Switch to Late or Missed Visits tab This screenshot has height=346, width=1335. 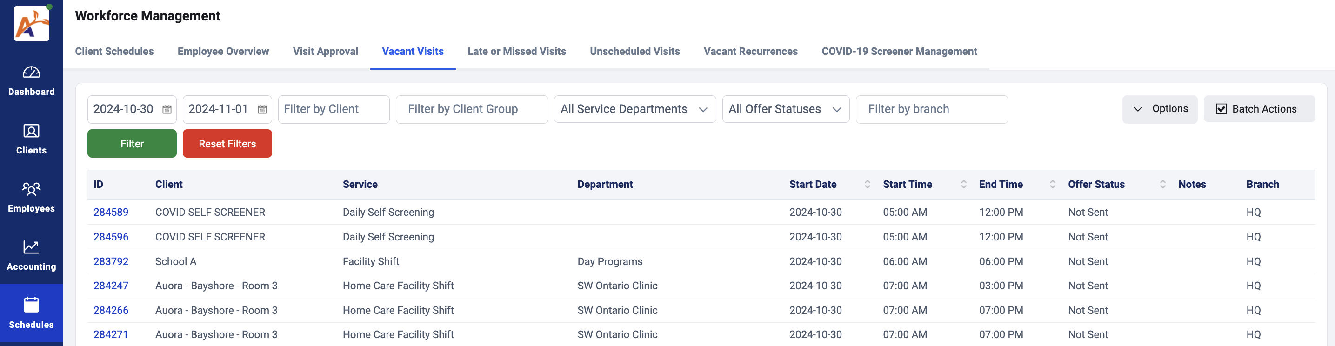pyautogui.click(x=516, y=51)
